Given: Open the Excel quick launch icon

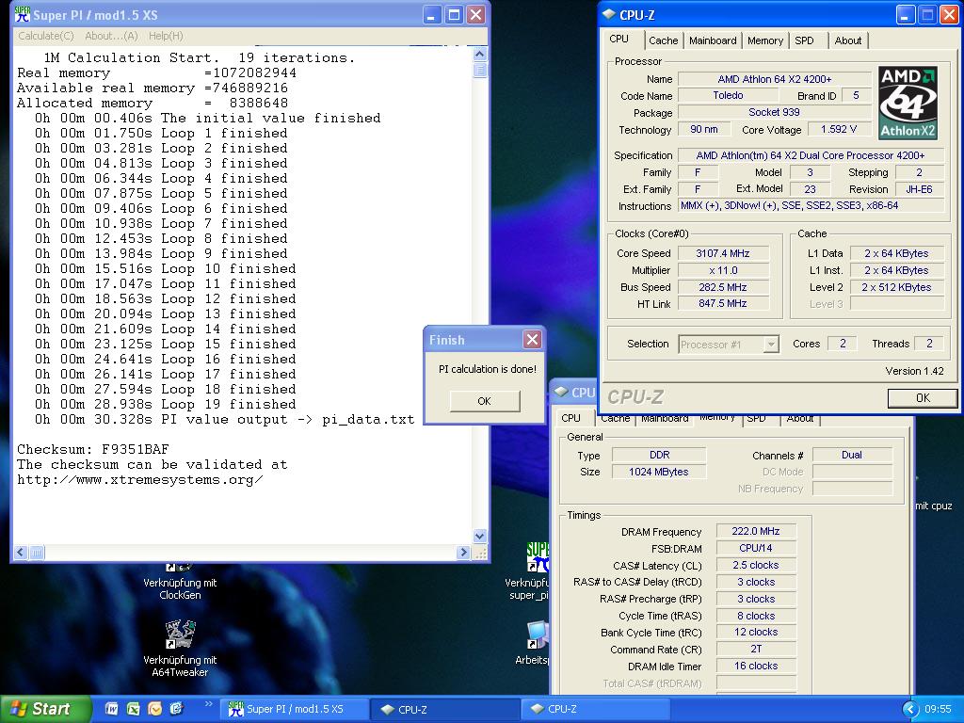Looking at the screenshot, I should [134, 709].
